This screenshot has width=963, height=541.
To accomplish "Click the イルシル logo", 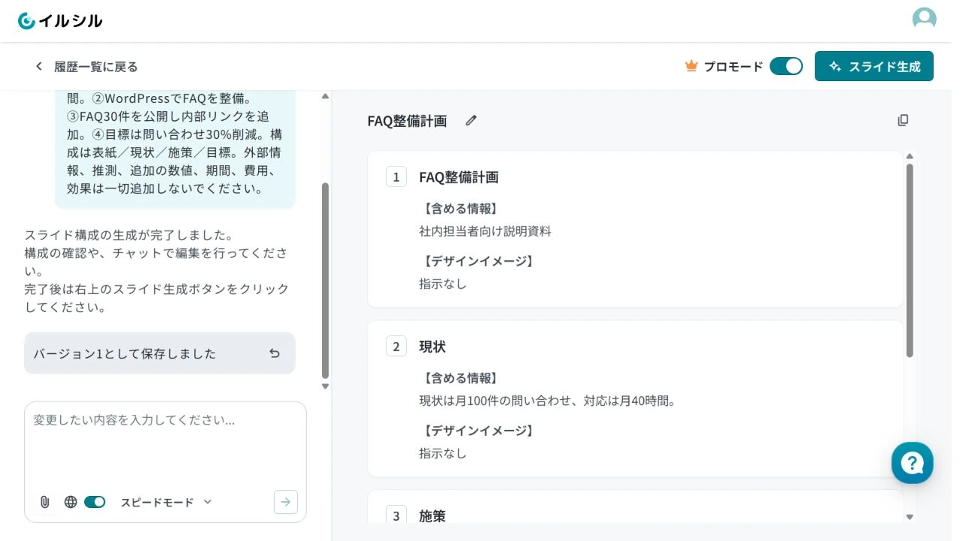I will coord(60,21).
